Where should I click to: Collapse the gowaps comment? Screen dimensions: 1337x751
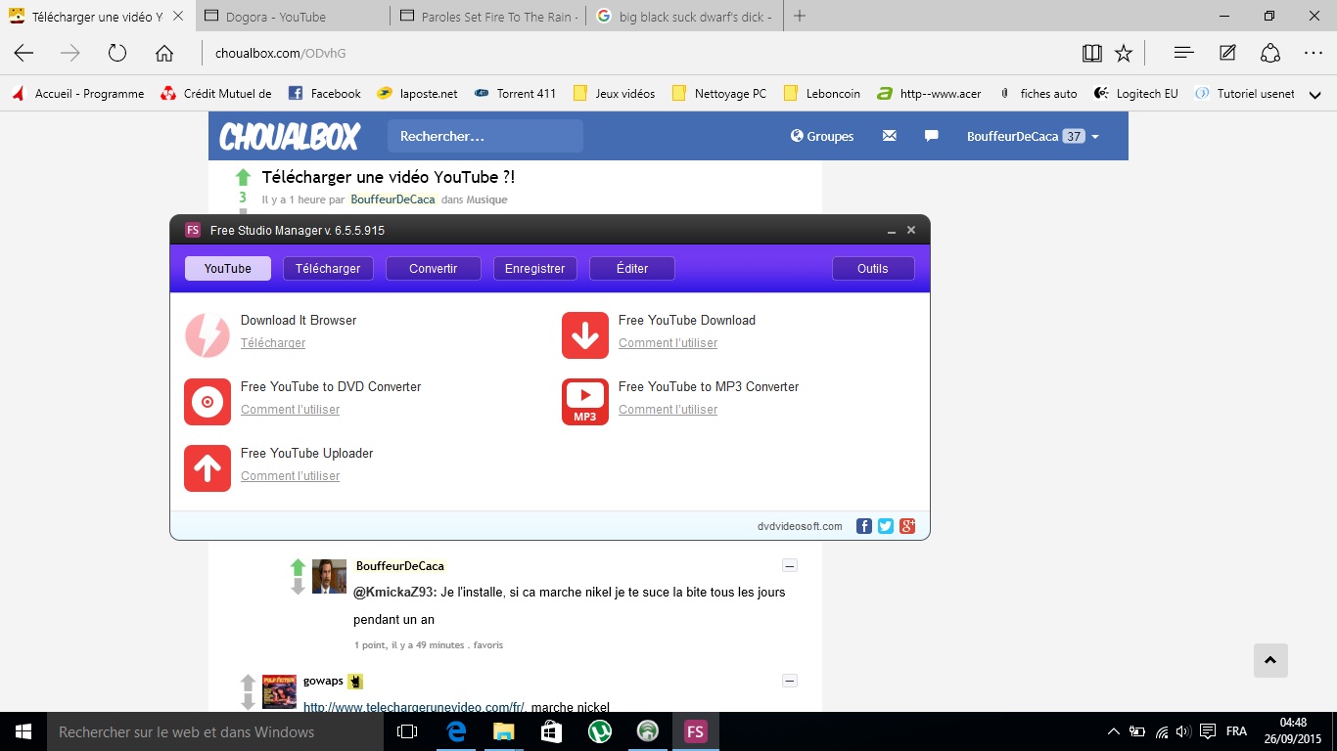[x=790, y=681]
